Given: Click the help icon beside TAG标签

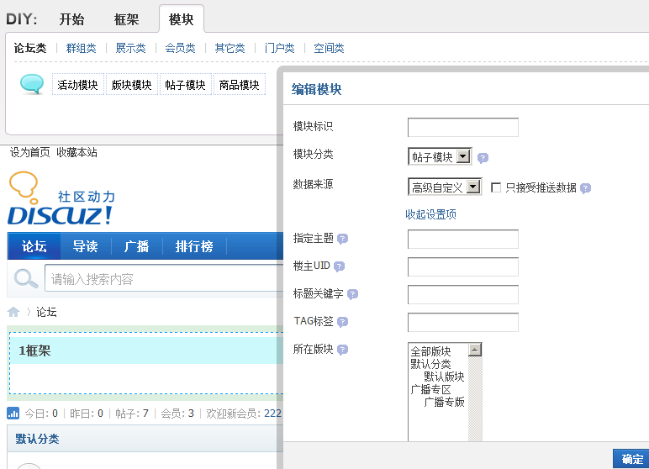Looking at the screenshot, I should click(x=343, y=322).
